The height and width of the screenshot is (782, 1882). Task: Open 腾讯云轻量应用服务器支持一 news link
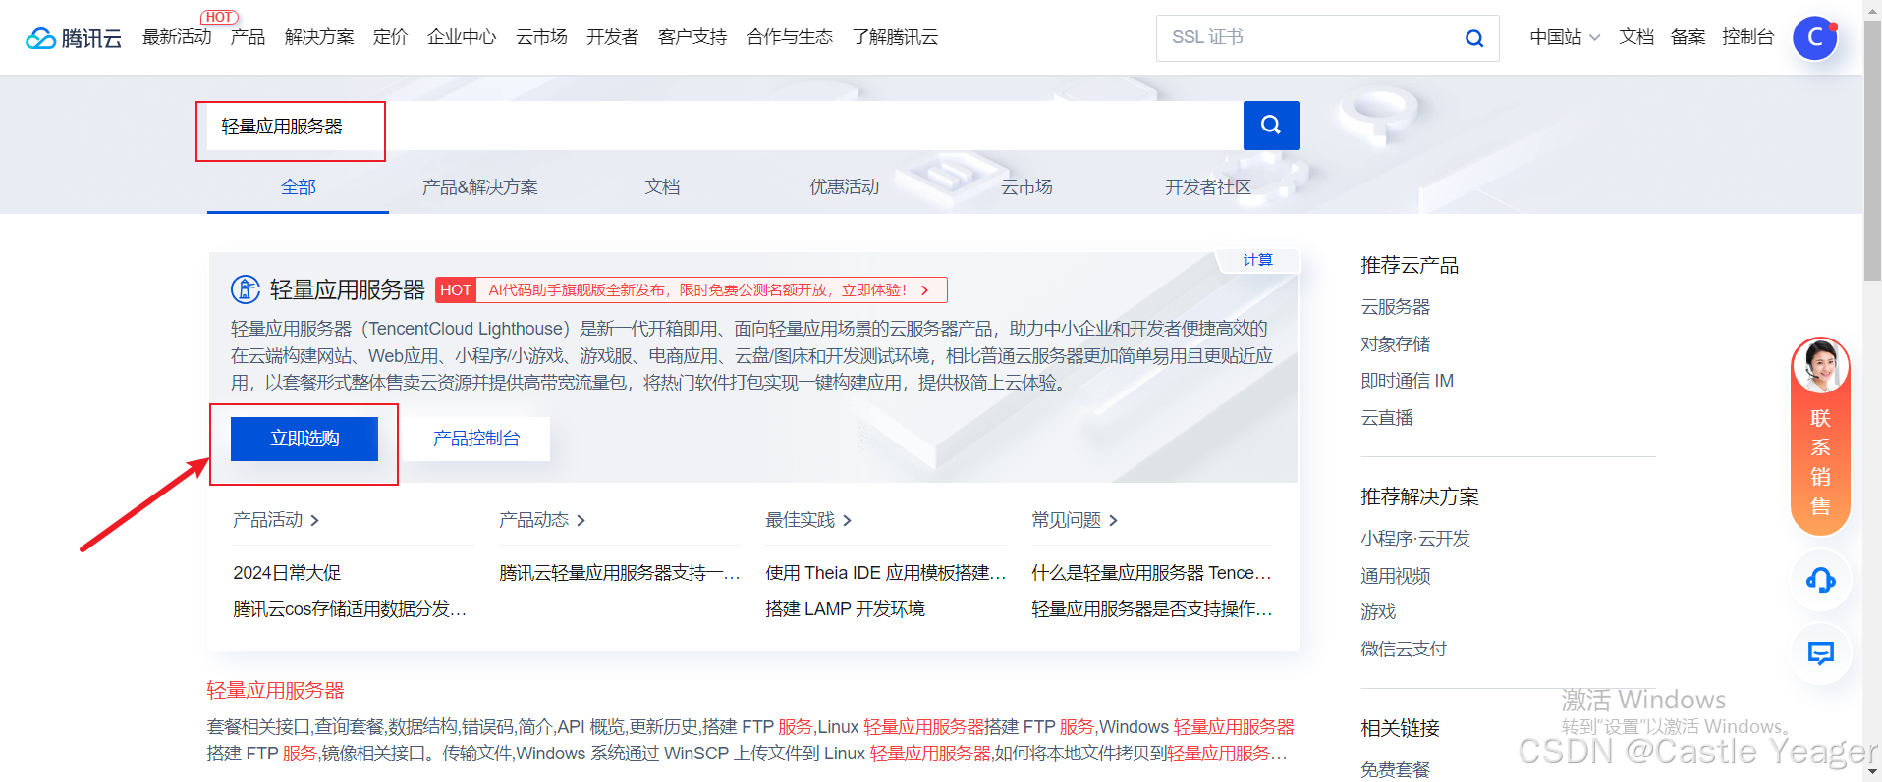coord(619,573)
